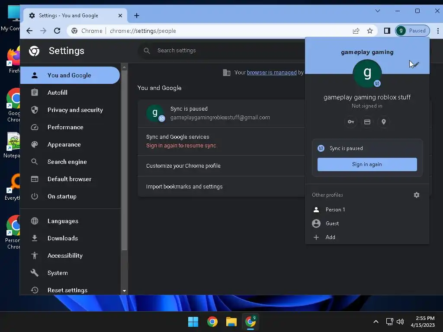The image size is (443, 332).
Task: Click sidebar scrollbar up arrow
Action: tap(124, 67)
